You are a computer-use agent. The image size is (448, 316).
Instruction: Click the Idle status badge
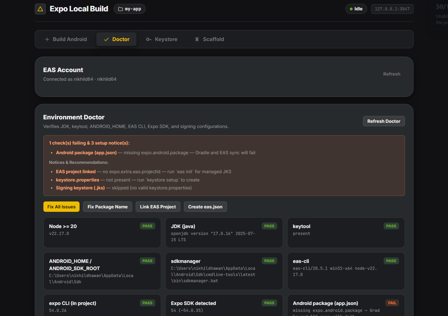(356, 9)
